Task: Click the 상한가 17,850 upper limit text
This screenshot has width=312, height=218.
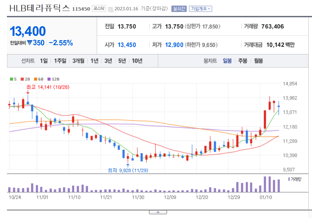Action: coord(202,27)
